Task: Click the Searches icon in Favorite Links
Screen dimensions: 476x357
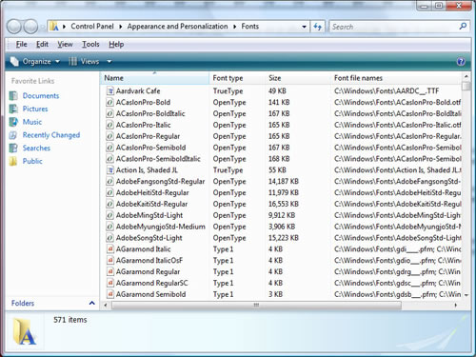Action: (x=13, y=149)
